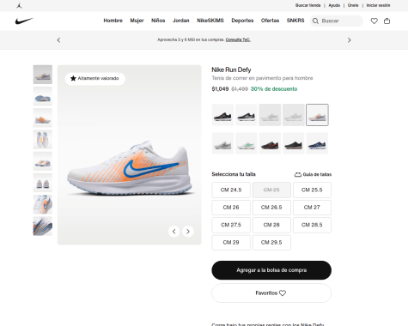Image resolution: width=408 pixels, height=326 pixels.
Task: Open Mujer menu
Action: click(x=137, y=21)
